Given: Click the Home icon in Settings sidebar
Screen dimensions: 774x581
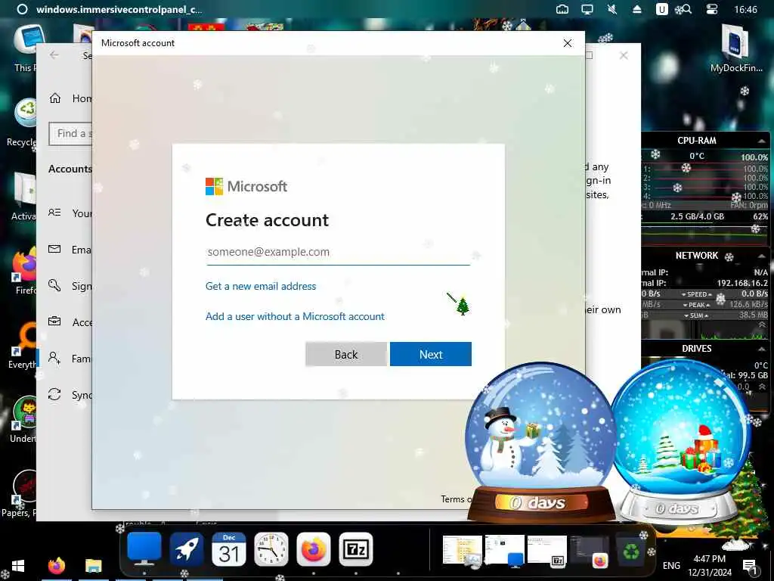Looking at the screenshot, I should pos(54,98).
